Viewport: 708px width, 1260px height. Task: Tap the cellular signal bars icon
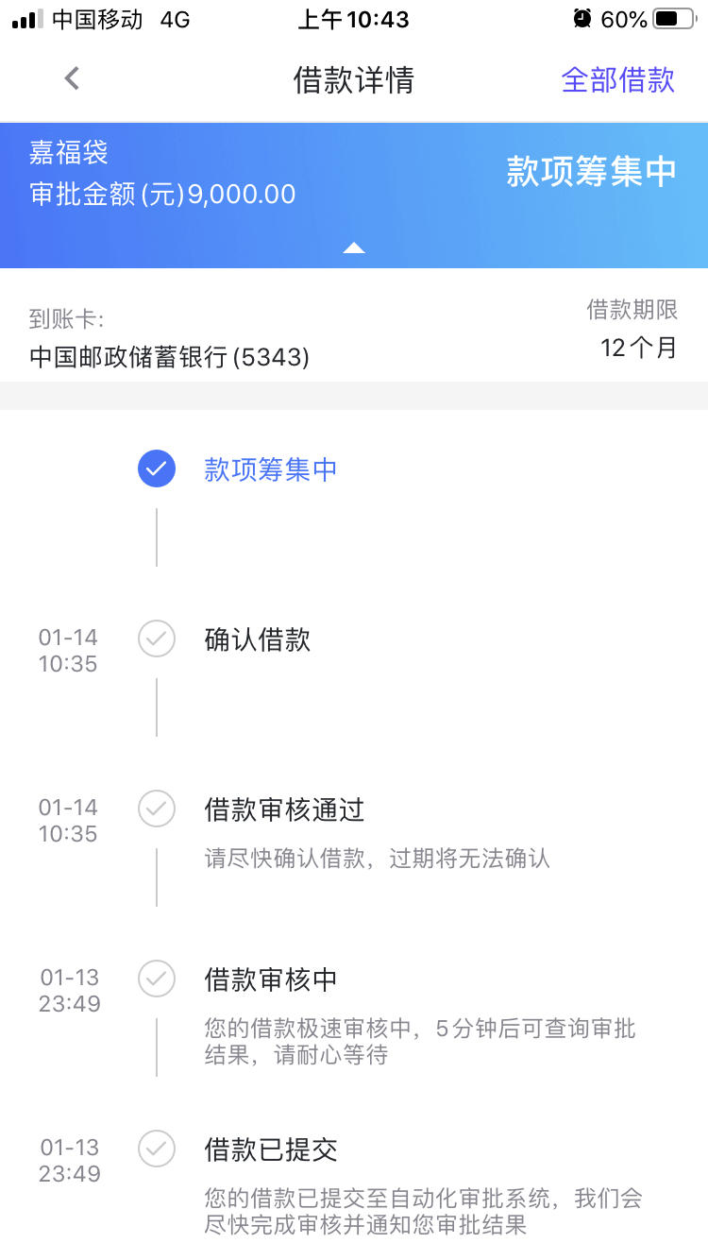[27, 19]
